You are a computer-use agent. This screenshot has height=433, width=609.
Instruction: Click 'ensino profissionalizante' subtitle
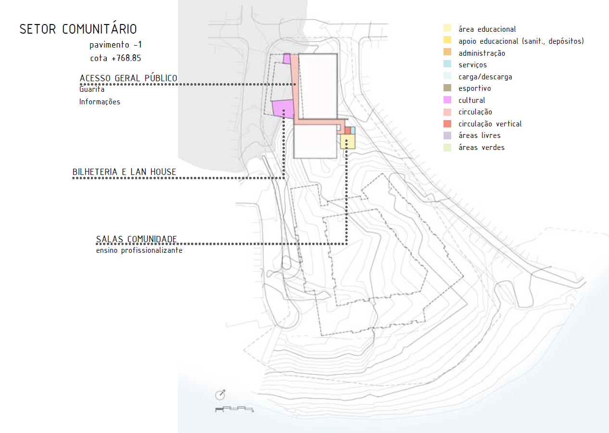[x=139, y=251]
